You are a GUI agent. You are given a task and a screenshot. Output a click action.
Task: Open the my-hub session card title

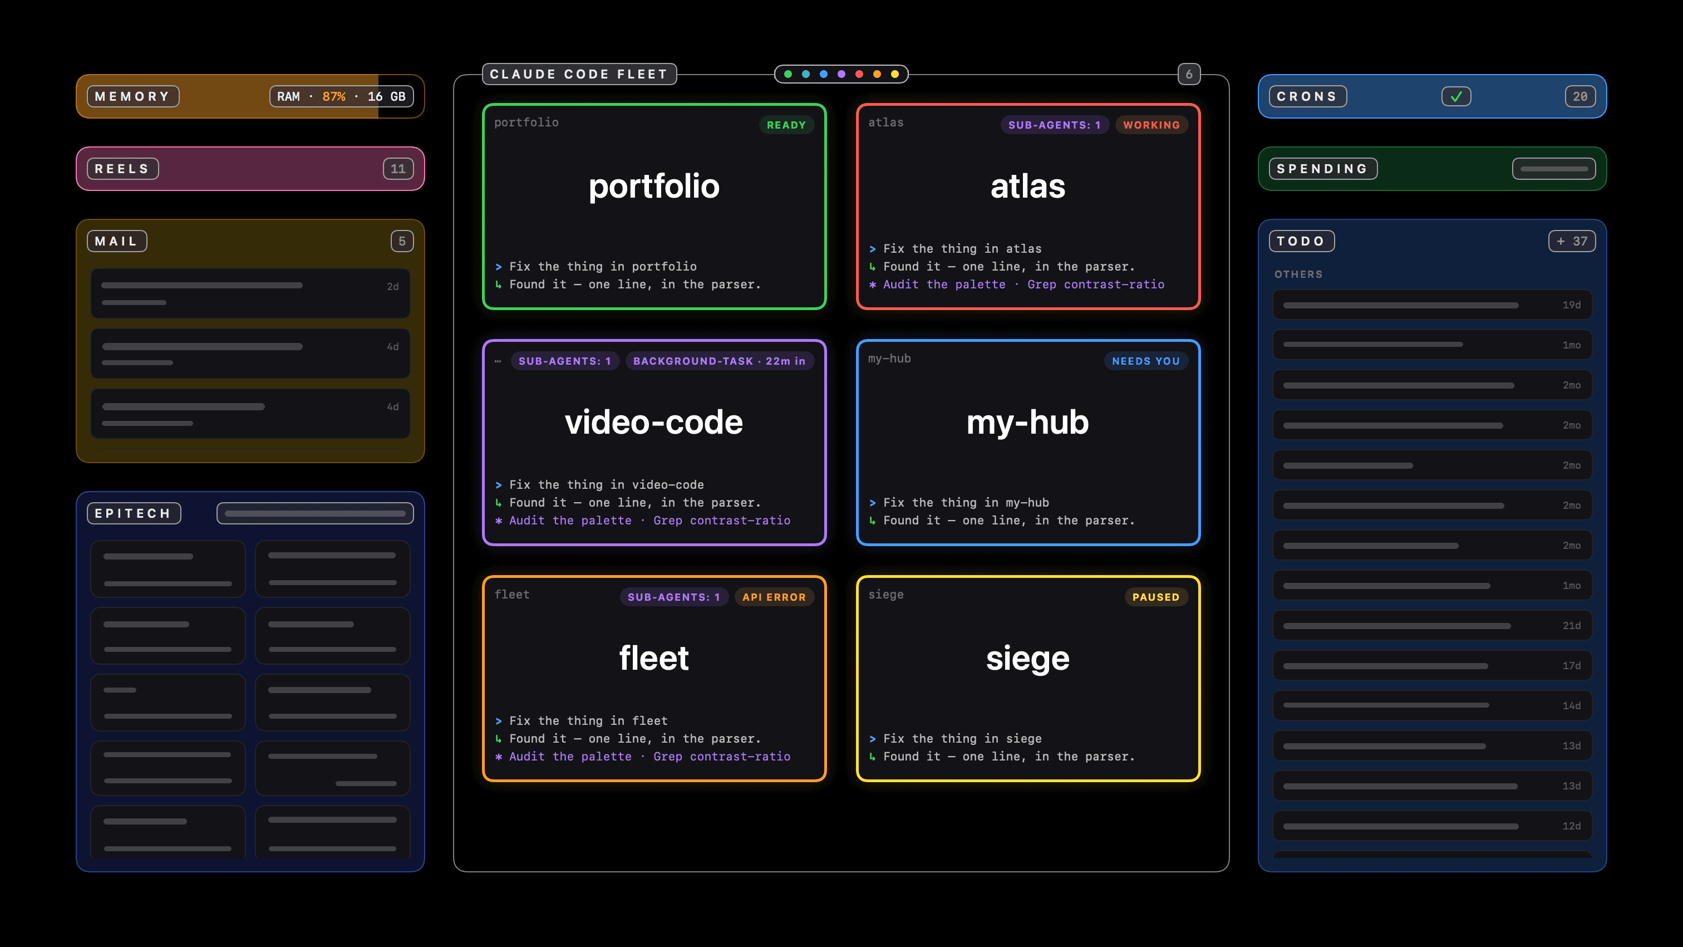pyautogui.click(x=1028, y=422)
